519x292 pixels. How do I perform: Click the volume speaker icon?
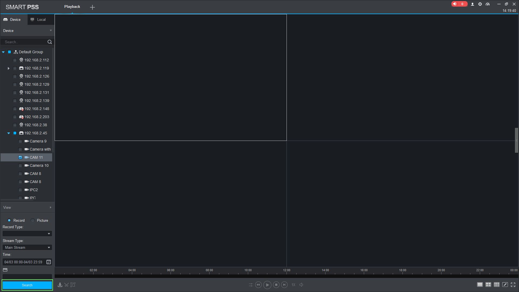pyautogui.click(x=301, y=285)
